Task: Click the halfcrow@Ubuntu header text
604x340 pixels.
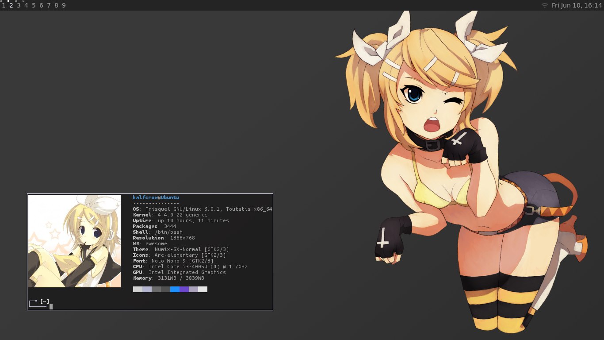Action: (156, 197)
